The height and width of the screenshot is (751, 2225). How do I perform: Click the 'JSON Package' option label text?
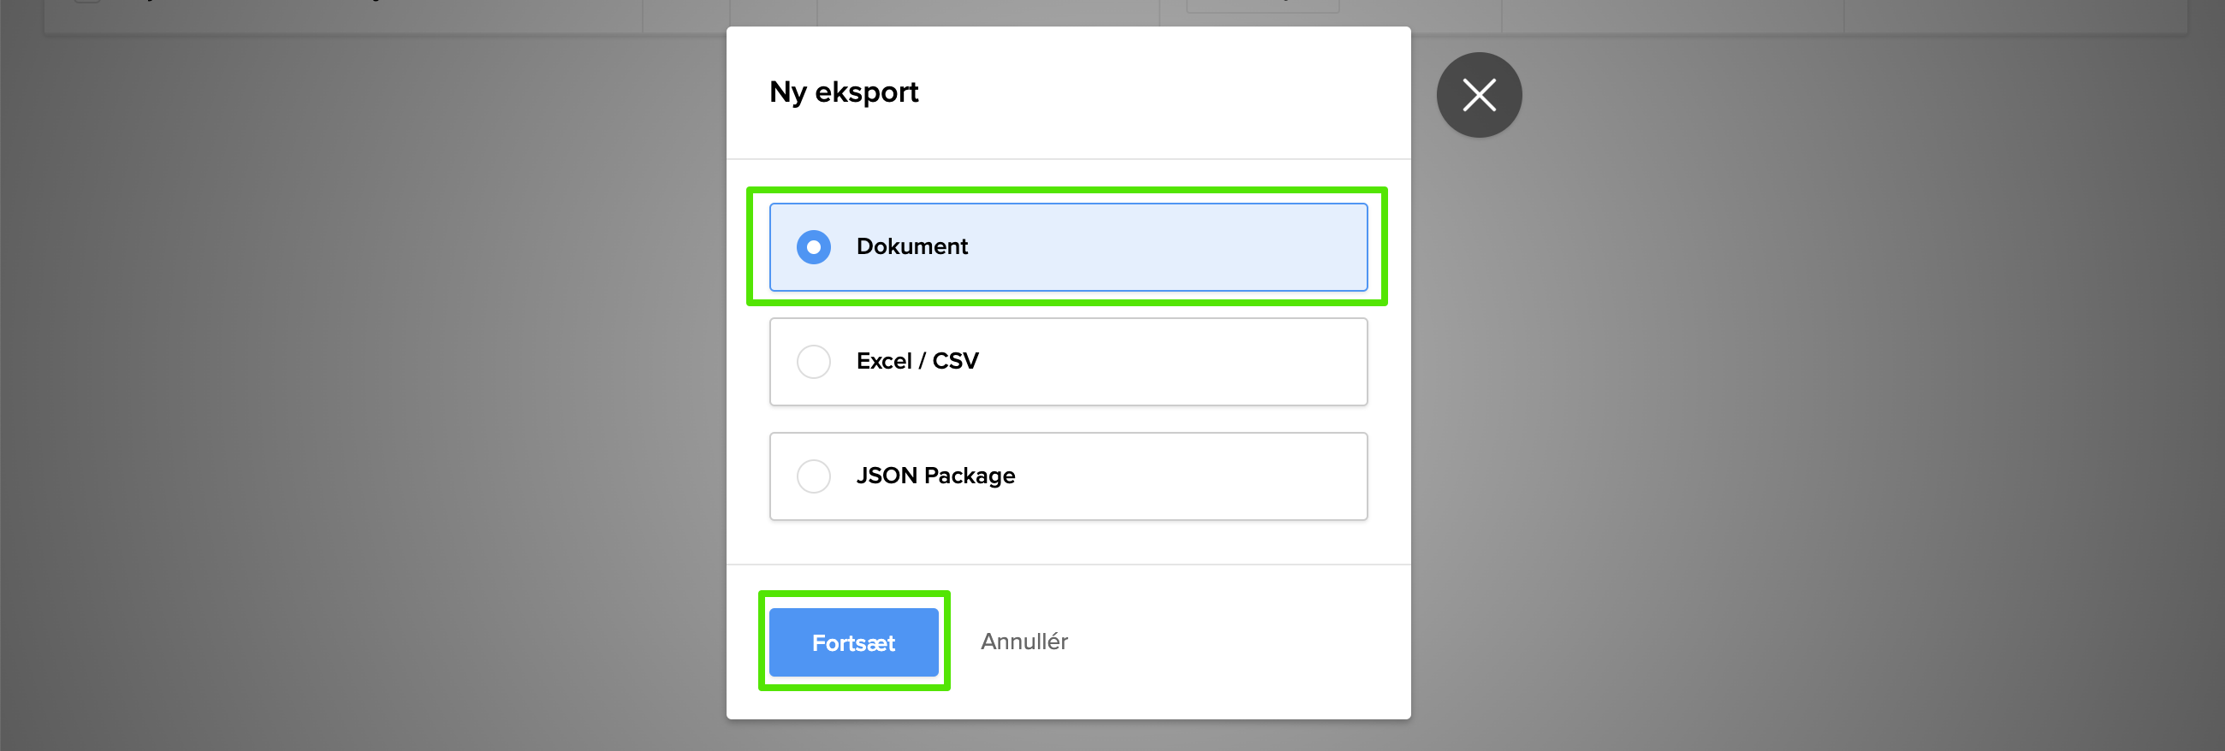click(935, 476)
